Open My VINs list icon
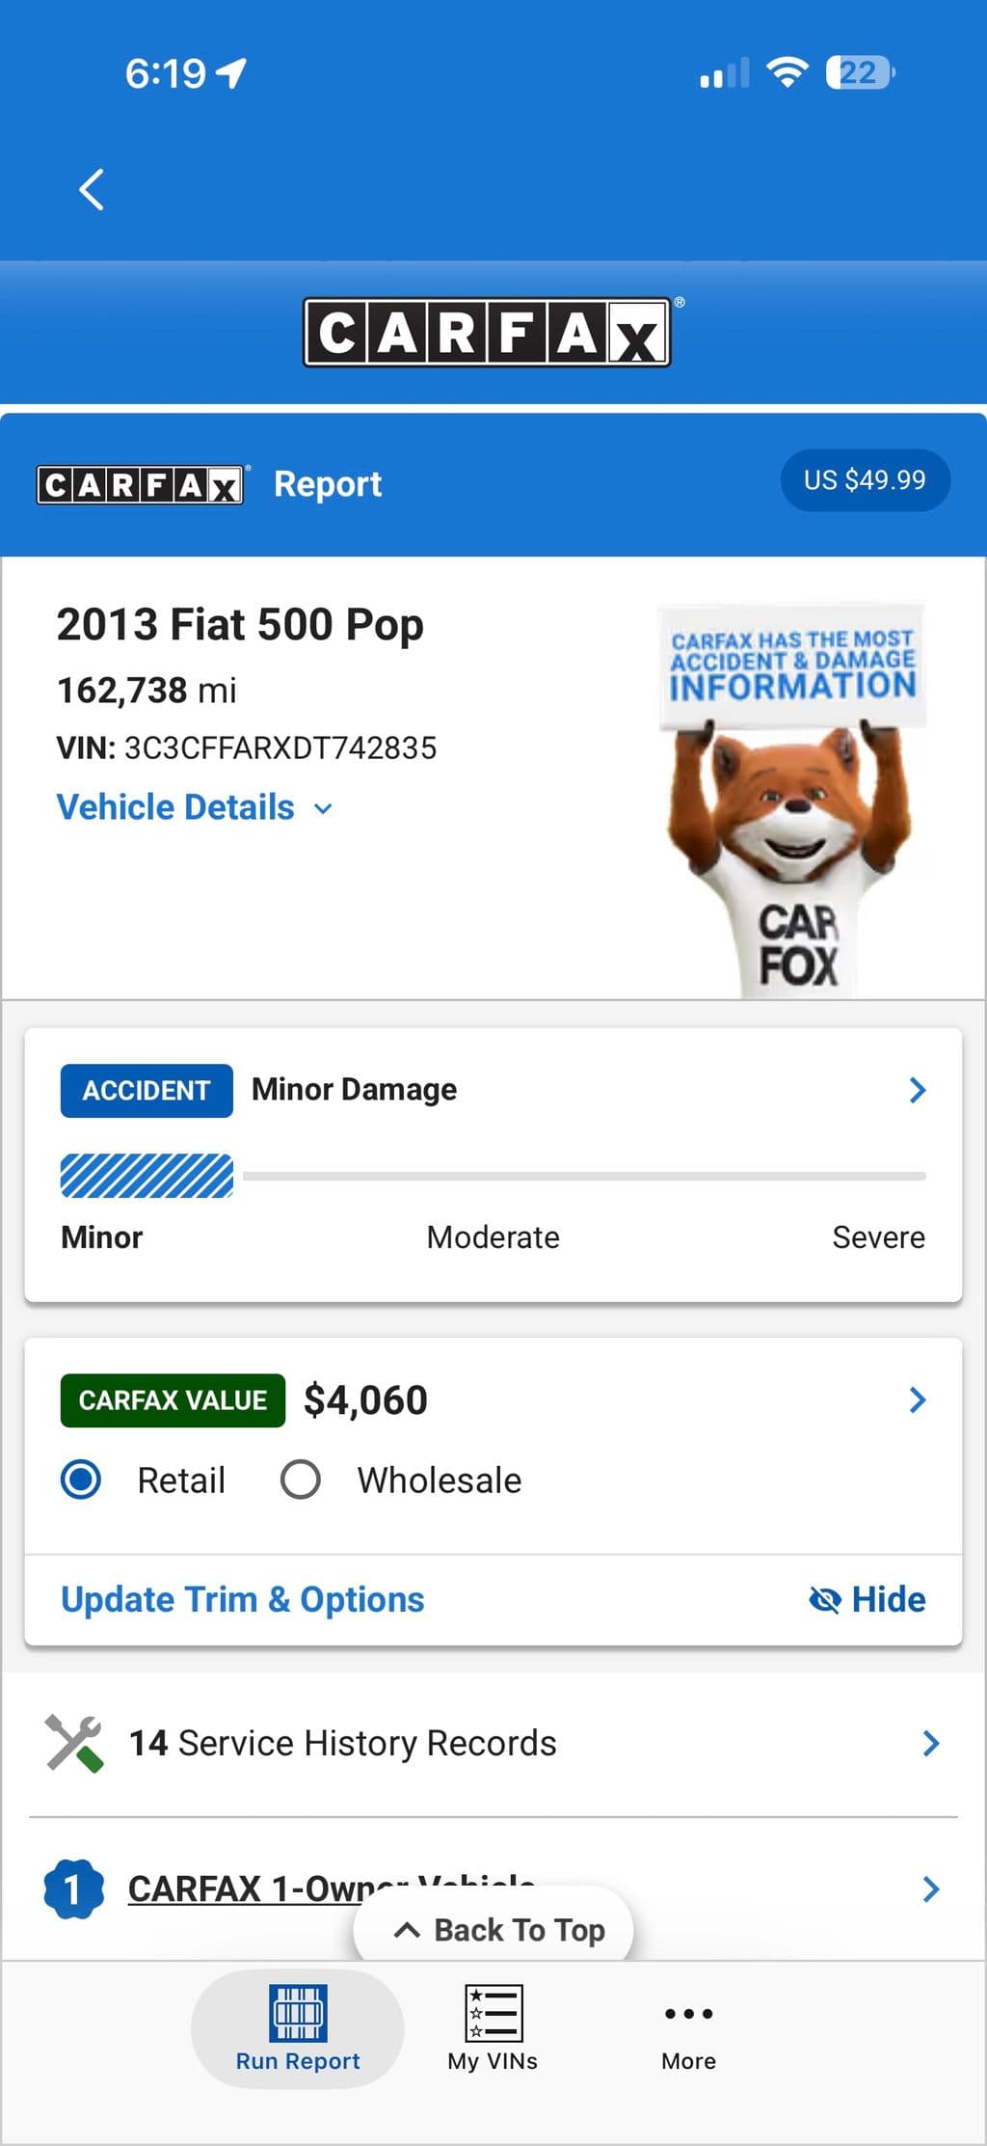Screen dimensions: 987x2146 pos(493,2013)
